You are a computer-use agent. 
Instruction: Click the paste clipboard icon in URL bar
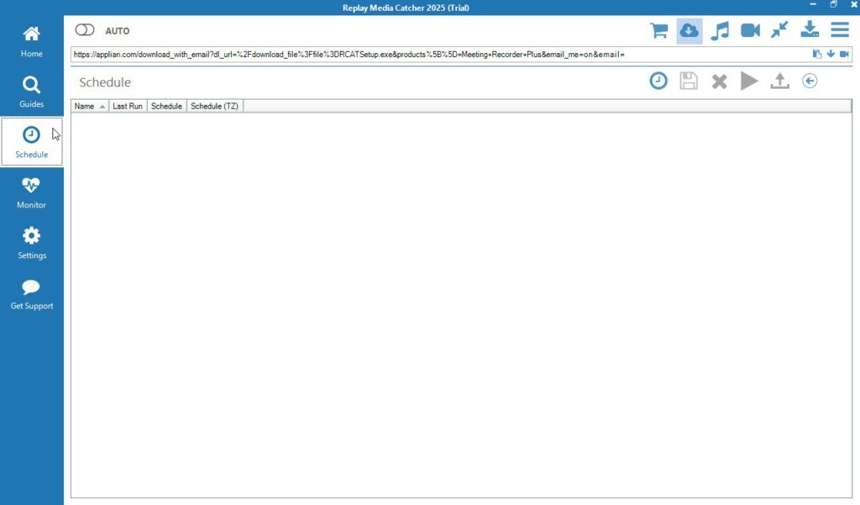pos(817,54)
